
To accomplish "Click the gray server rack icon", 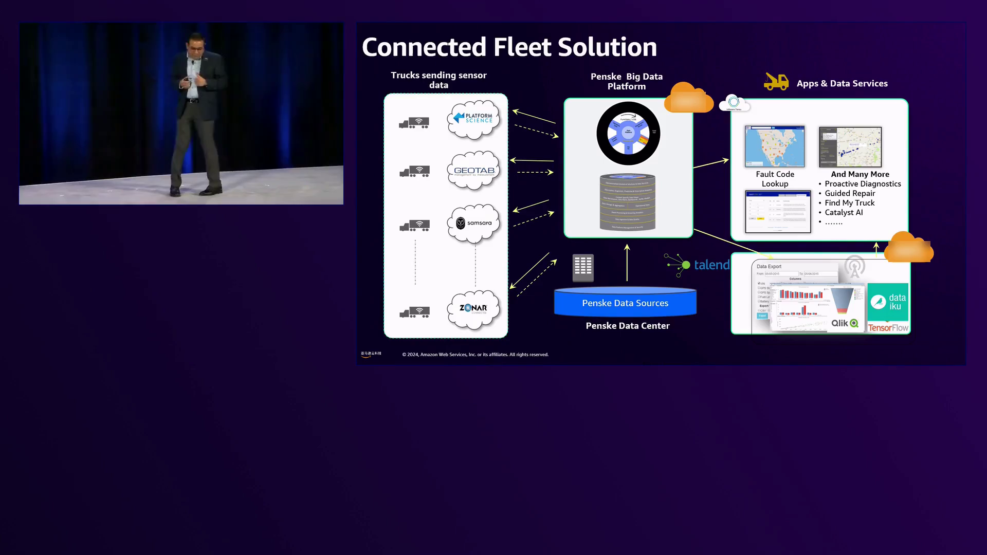I will click(583, 267).
